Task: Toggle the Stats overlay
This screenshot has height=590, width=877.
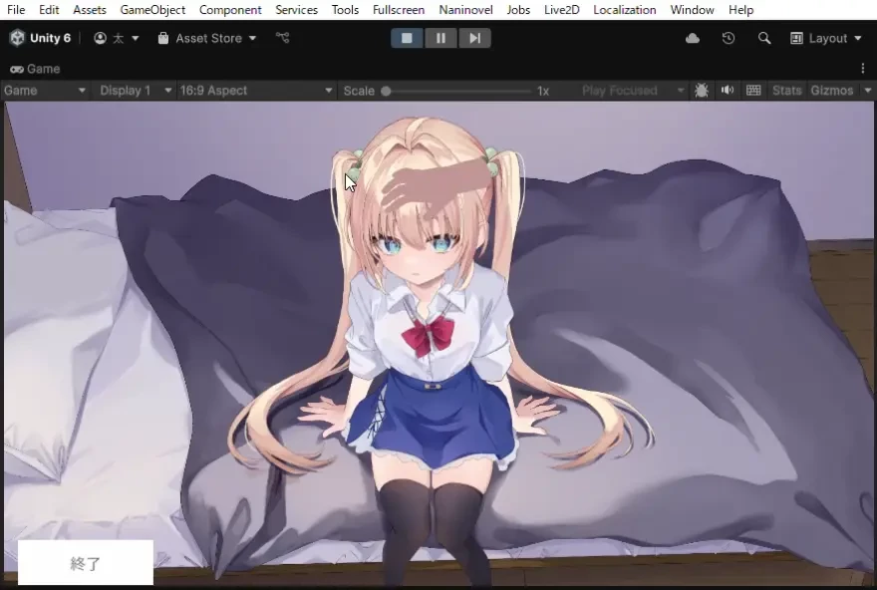Action: click(x=786, y=91)
